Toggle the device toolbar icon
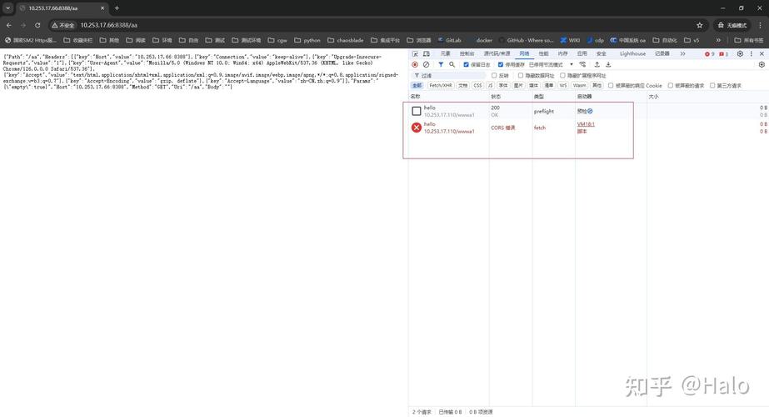This screenshot has width=769, height=417. click(x=427, y=53)
